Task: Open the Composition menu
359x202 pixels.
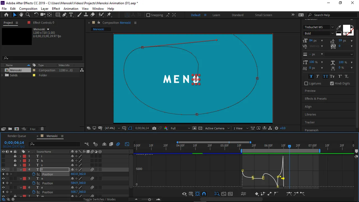Action: 28,9
